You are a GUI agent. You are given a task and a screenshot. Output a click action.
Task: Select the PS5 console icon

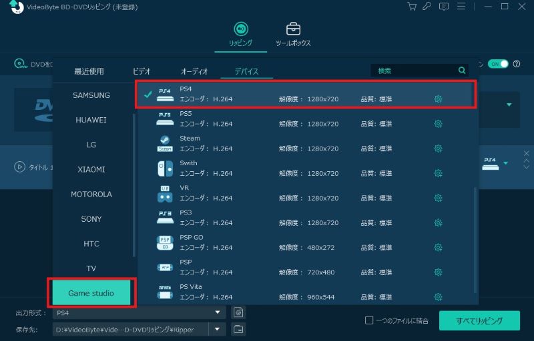click(165, 119)
